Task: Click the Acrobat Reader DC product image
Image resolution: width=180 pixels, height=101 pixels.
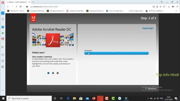Action: [53, 40]
